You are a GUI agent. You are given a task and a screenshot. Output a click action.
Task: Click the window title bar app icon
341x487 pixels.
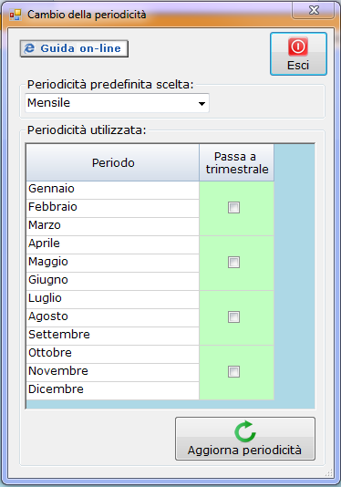(15, 15)
